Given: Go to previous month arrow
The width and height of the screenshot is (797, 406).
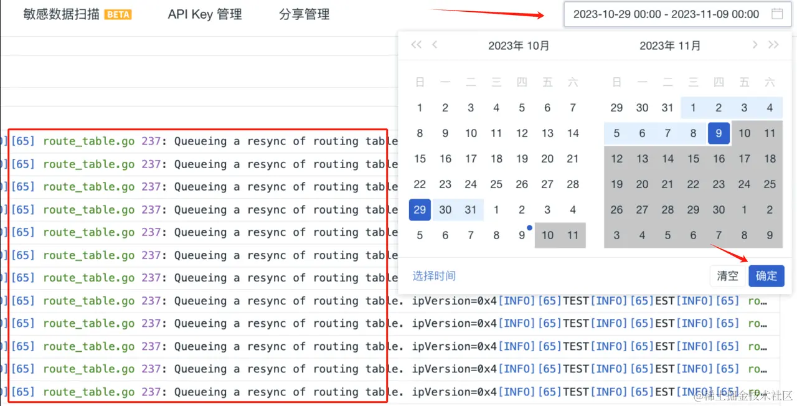Looking at the screenshot, I should (x=435, y=45).
